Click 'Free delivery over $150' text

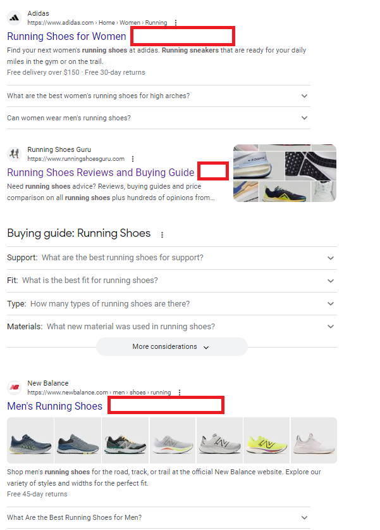[43, 72]
